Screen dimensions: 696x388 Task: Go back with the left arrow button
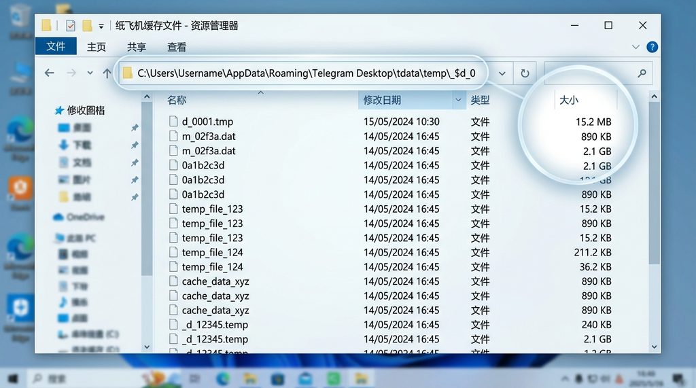tap(49, 73)
